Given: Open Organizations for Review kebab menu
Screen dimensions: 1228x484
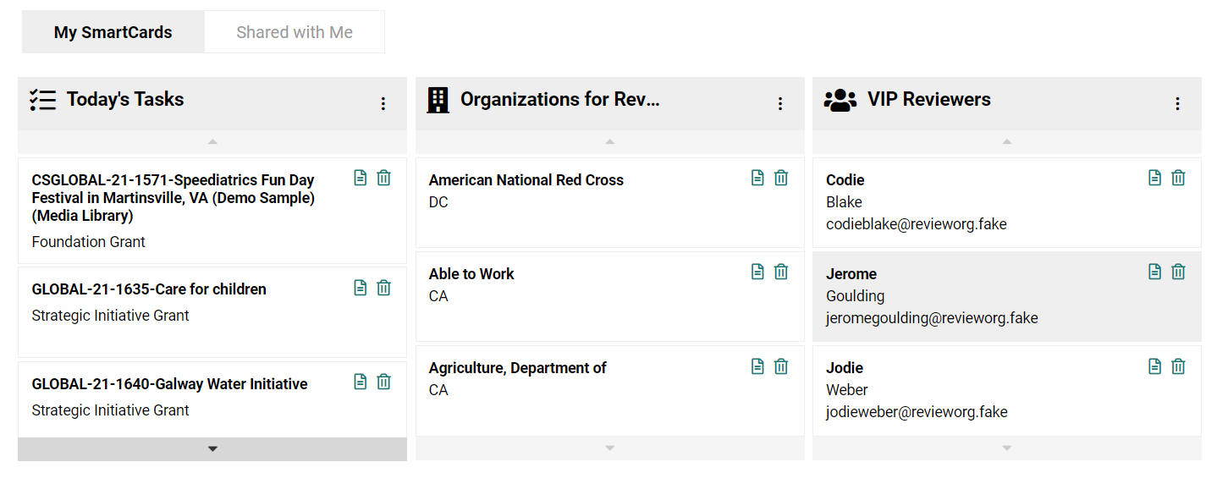Looking at the screenshot, I should 780,103.
